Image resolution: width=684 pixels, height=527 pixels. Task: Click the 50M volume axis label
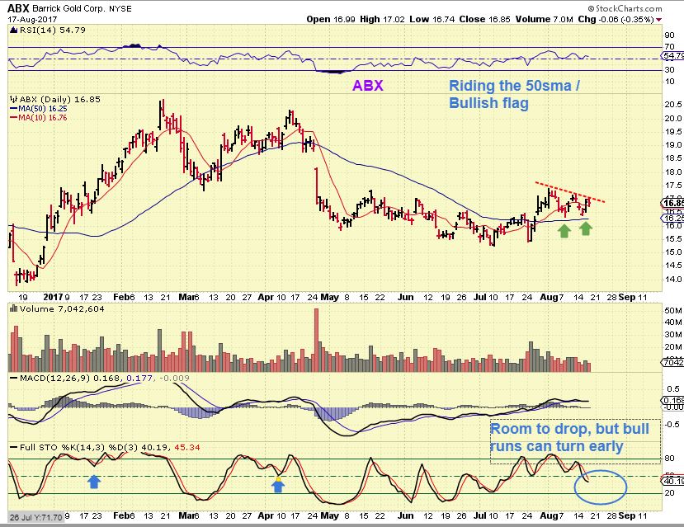(x=673, y=311)
